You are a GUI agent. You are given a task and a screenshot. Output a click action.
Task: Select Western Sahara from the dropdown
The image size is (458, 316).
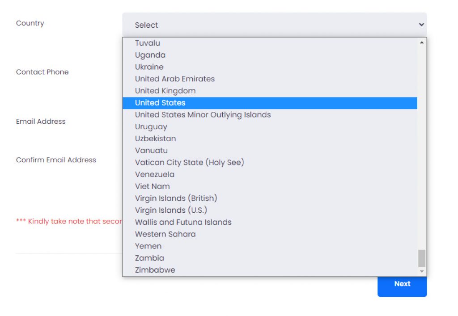point(165,234)
